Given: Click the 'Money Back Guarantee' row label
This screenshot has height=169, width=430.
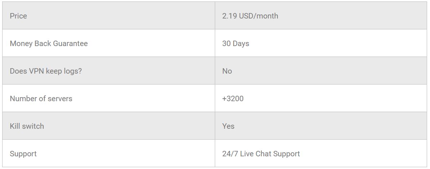Looking at the screenshot, I should (49, 44).
